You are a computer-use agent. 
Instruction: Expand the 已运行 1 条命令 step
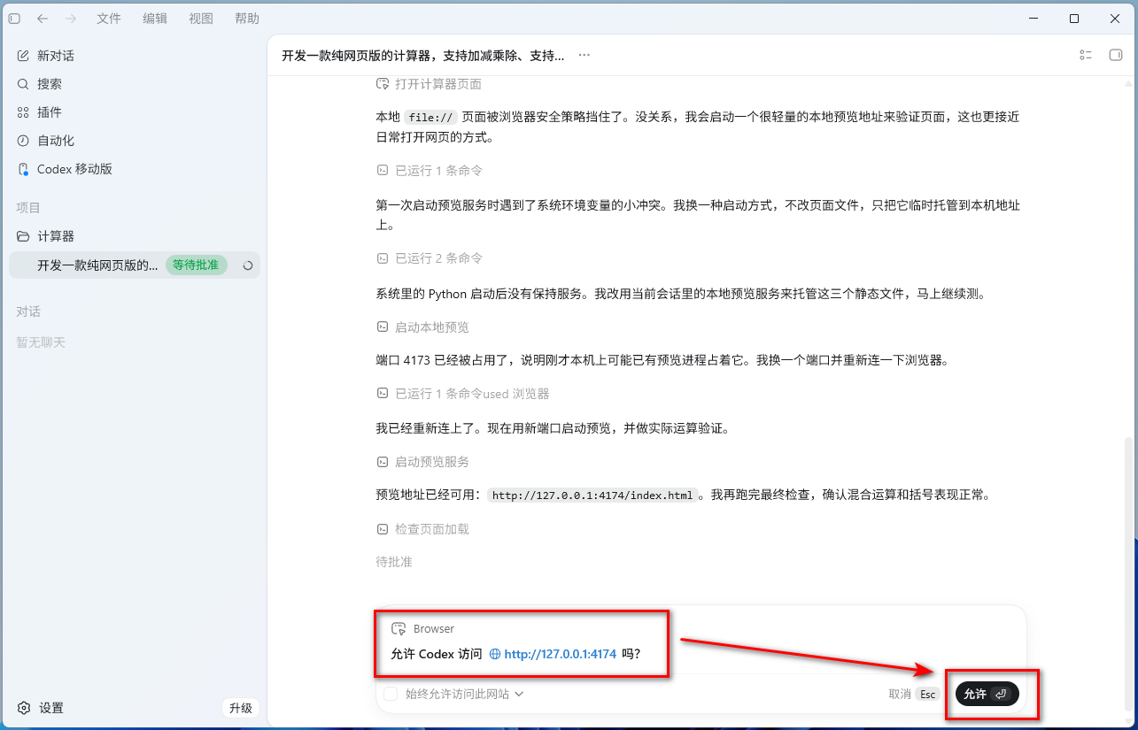click(429, 171)
